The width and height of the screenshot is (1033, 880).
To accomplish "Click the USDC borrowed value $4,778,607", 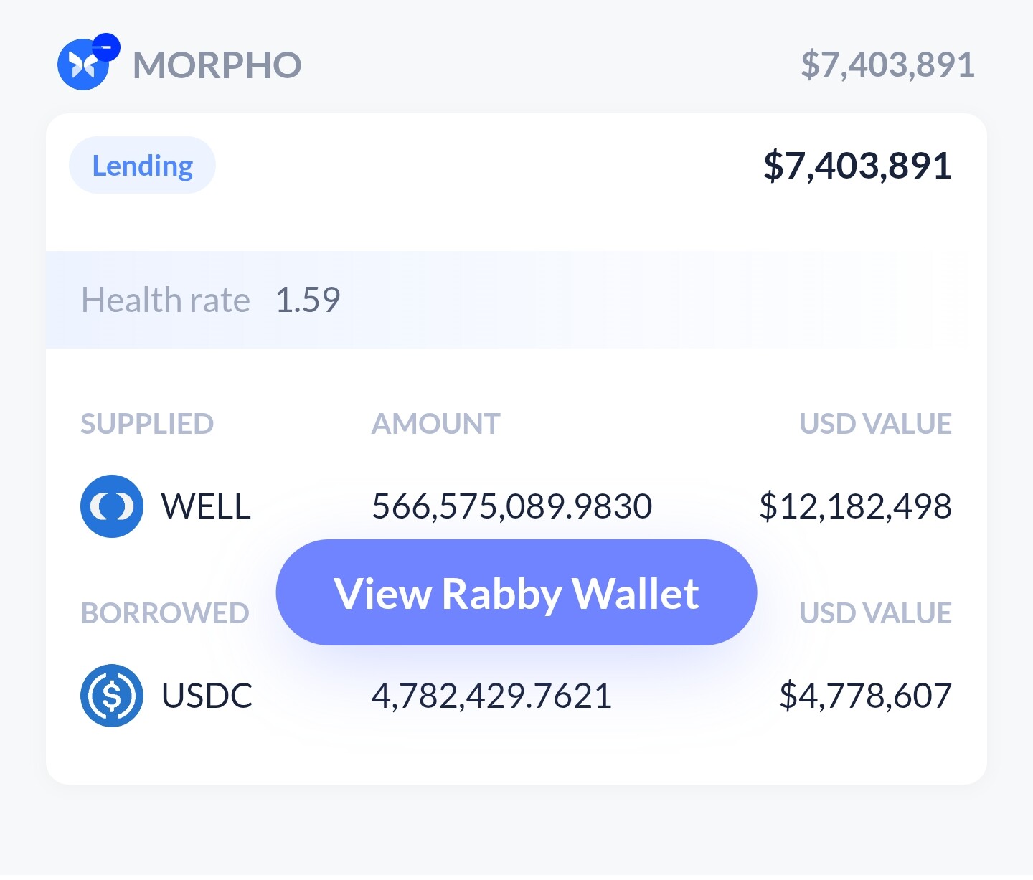I will click(x=865, y=696).
